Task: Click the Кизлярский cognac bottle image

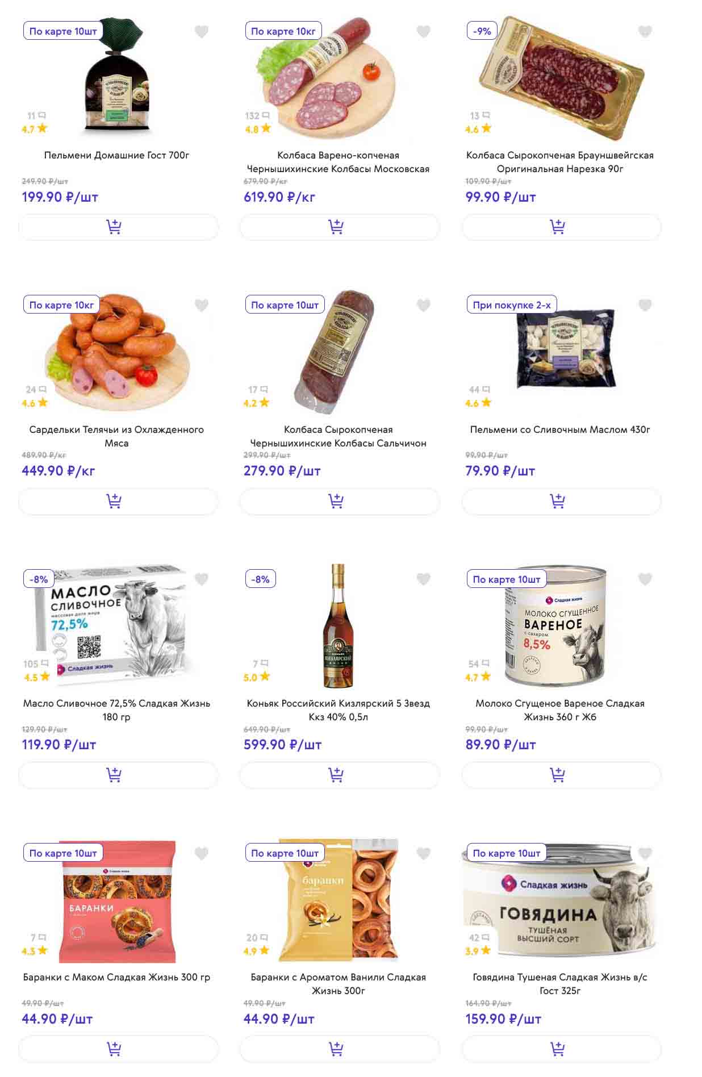Action: (339, 625)
